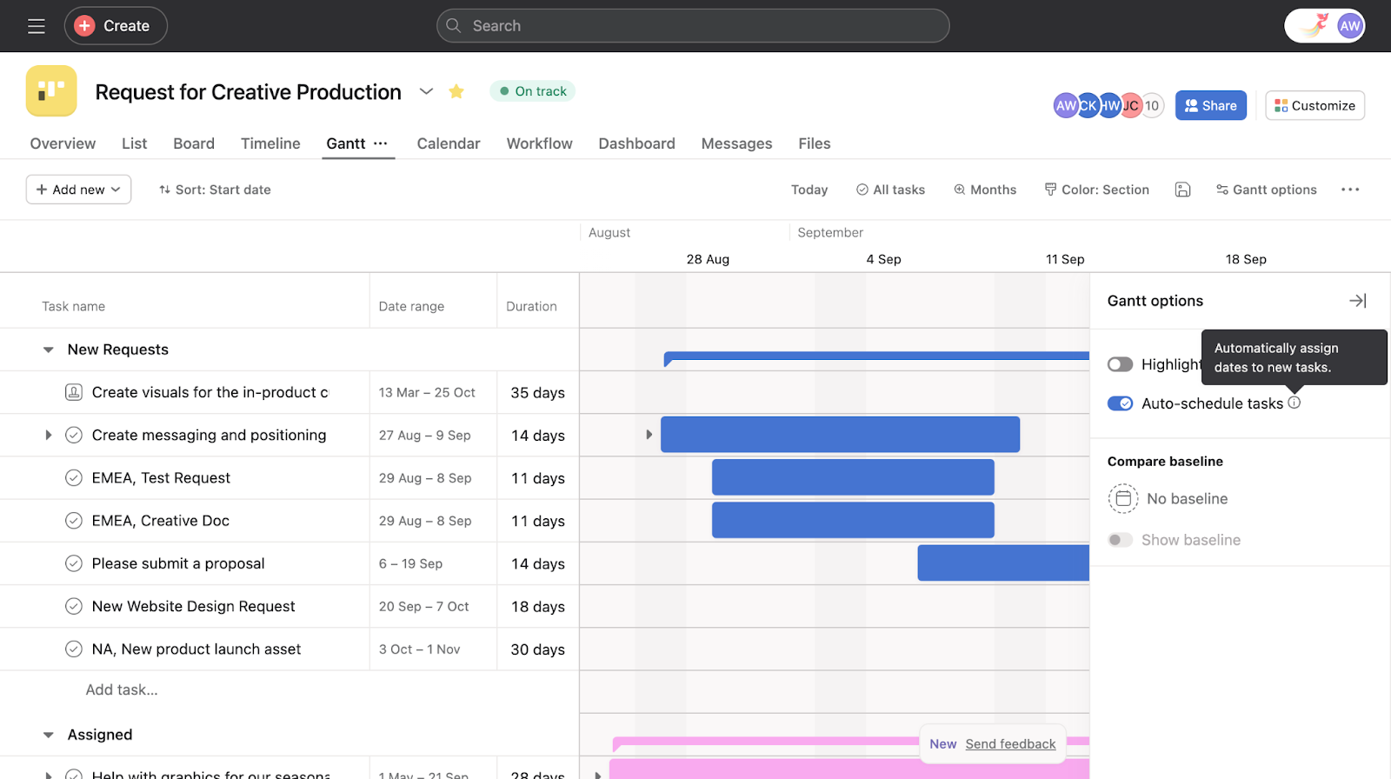Click the save view icon in toolbar
Viewport: 1391px width, 779px height.
(x=1182, y=190)
